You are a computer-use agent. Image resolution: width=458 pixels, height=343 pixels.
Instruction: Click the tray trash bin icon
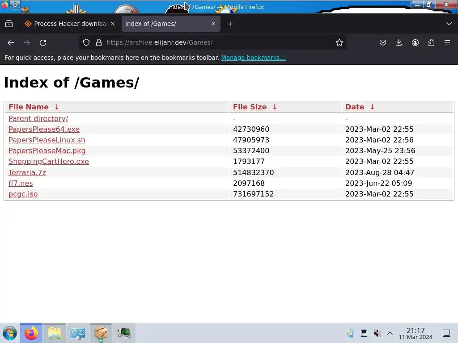(x=351, y=333)
